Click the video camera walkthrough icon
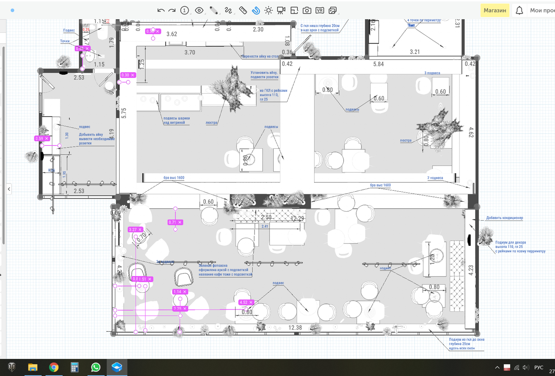The image size is (555, 376). (281, 10)
